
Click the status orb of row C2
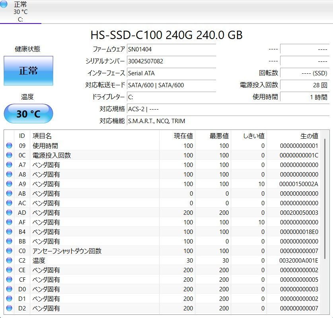pyautogui.click(x=9, y=260)
